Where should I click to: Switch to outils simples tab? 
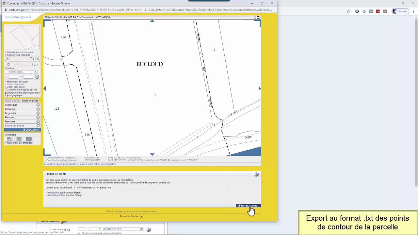coord(12,101)
